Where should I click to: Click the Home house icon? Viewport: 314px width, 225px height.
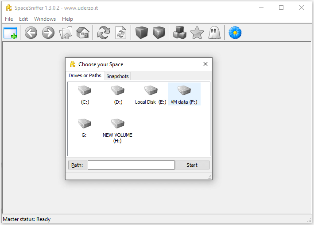(x=83, y=33)
